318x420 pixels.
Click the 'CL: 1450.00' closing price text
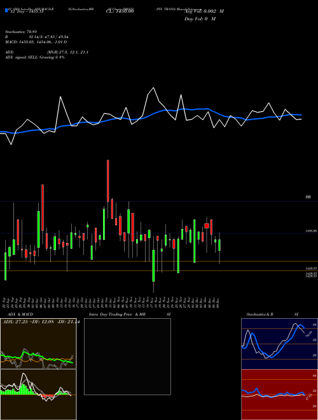(x=120, y=11)
